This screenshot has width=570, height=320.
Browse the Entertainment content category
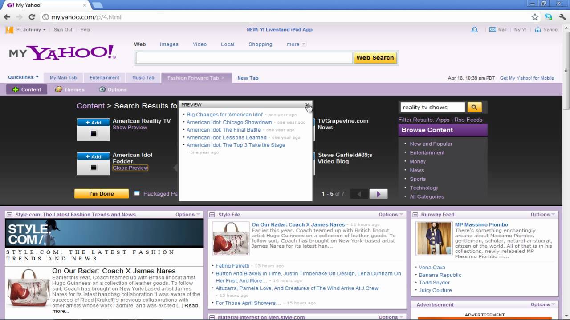[427, 152]
